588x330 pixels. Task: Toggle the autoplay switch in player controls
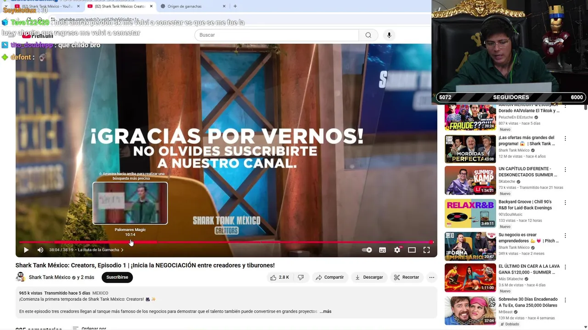[x=367, y=250]
